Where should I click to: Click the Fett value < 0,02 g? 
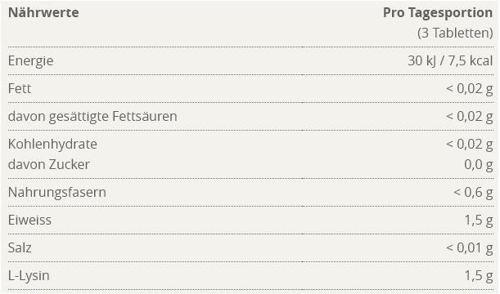coord(470,89)
